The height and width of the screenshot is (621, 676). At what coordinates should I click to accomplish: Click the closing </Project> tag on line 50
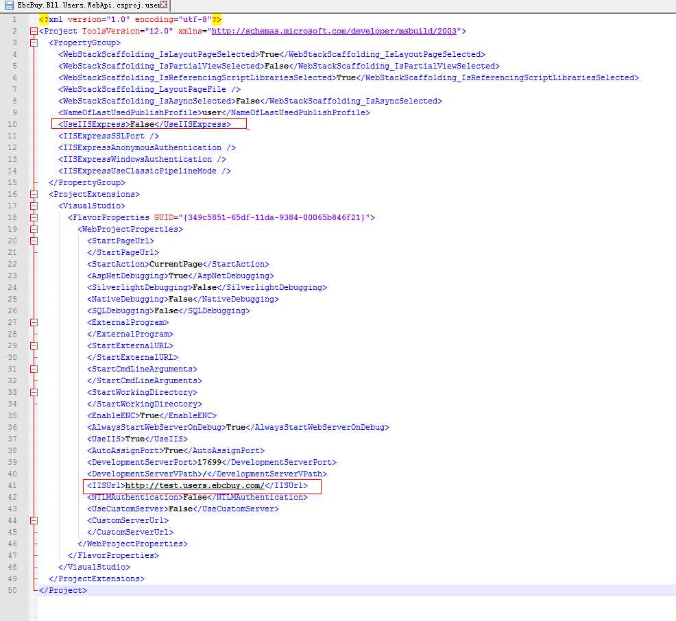tap(63, 590)
